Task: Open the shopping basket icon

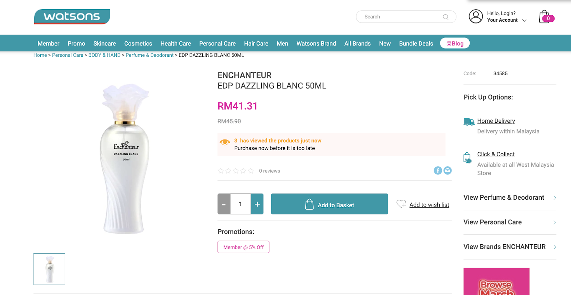Action: tap(545, 17)
